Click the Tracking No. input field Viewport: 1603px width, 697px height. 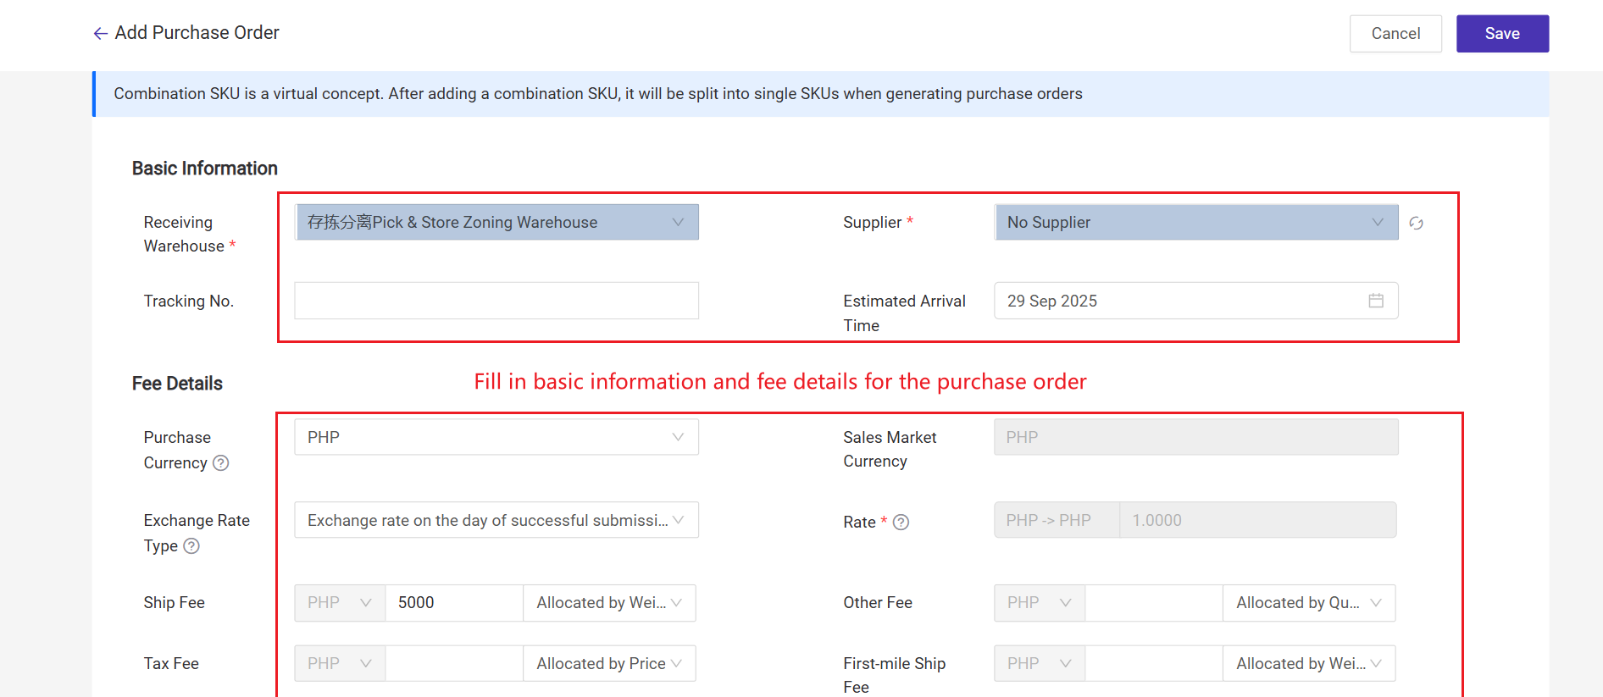click(496, 301)
